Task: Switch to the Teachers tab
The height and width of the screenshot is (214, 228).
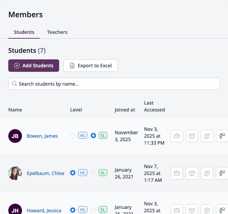Action: pos(57,32)
